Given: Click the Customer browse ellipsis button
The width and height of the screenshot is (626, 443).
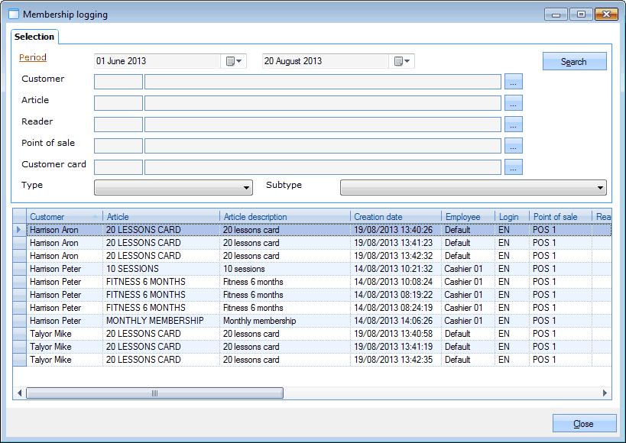Looking at the screenshot, I should (513, 82).
